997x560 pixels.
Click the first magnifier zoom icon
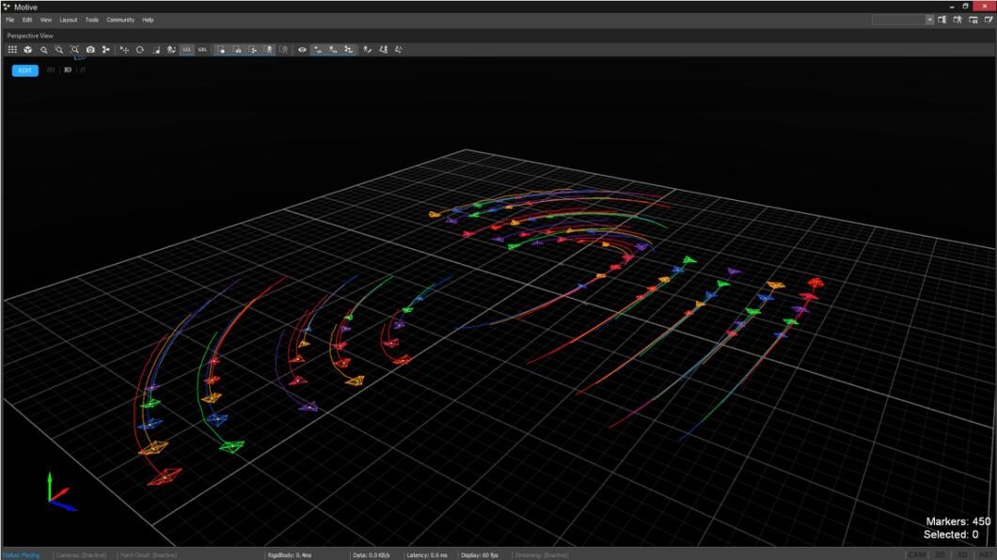point(44,50)
